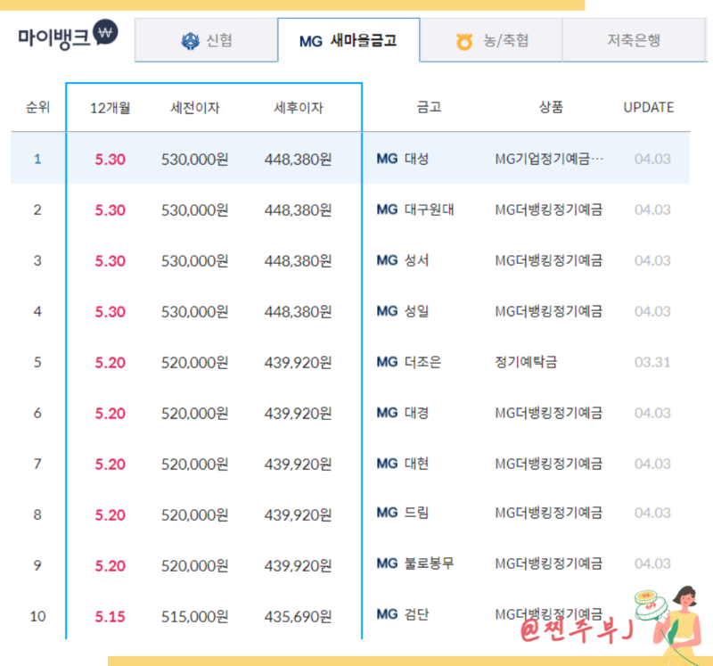Click MG더뱅킹정기예금 in the 성서 row
This screenshot has height=666, width=713.
(549, 260)
